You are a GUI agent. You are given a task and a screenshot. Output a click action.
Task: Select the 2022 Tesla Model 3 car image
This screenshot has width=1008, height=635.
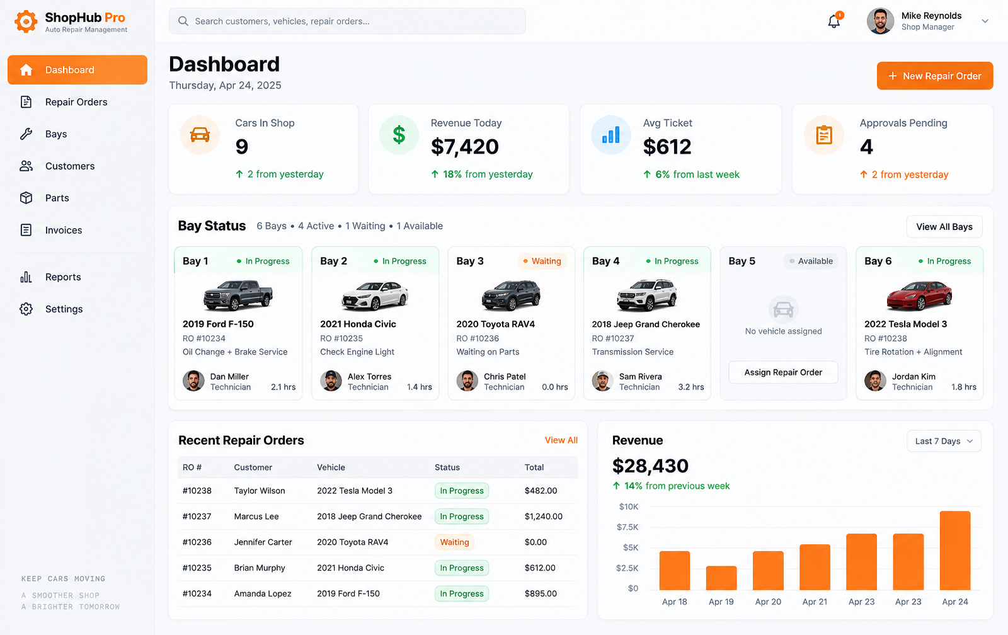coord(919,295)
